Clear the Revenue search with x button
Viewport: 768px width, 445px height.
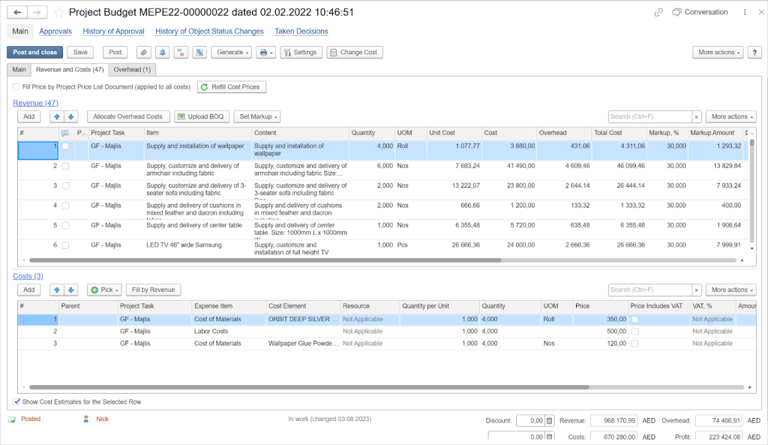(696, 116)
